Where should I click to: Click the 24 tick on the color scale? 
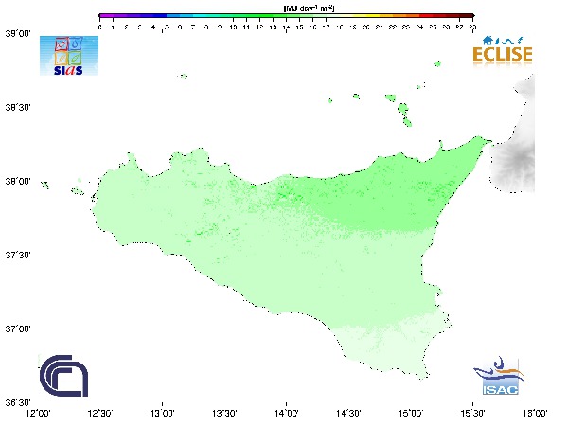click(x=419, y=27)
